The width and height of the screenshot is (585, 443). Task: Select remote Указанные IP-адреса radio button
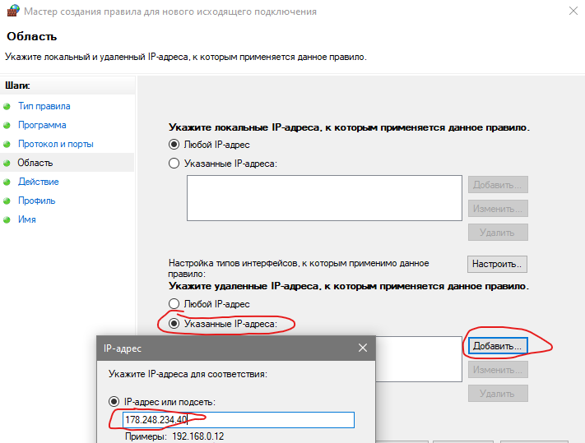[x=174, y=323]
